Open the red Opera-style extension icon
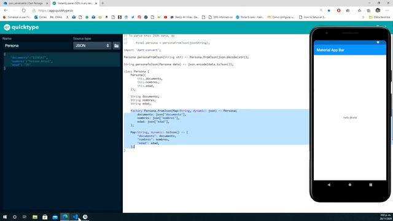Image resolution: width=393 pixels, height=221 pixels. (x=338, y=10)
